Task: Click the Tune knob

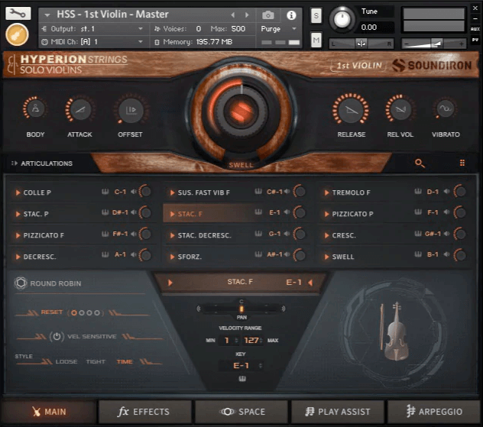Action: click(x=342, y=19)
